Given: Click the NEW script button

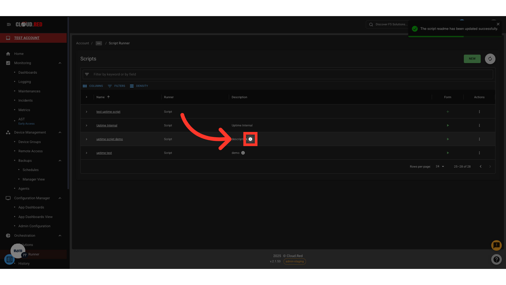Looking at the screenshot, I should [x=472, y=59].
